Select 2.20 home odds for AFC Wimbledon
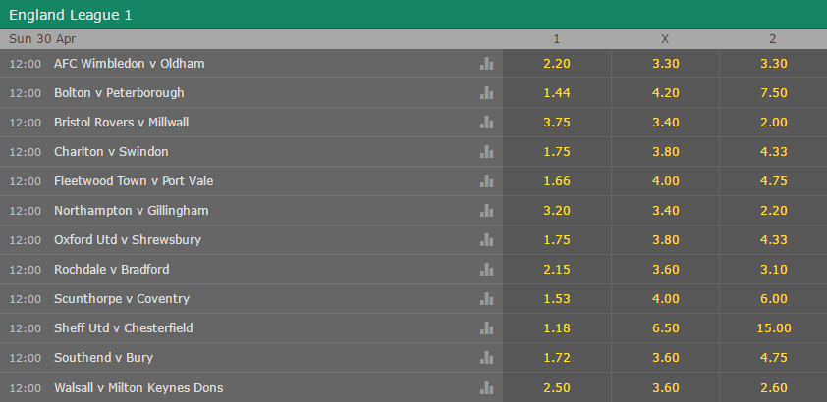The height and width of the screenshot is (402, 827). coord(557,64)
